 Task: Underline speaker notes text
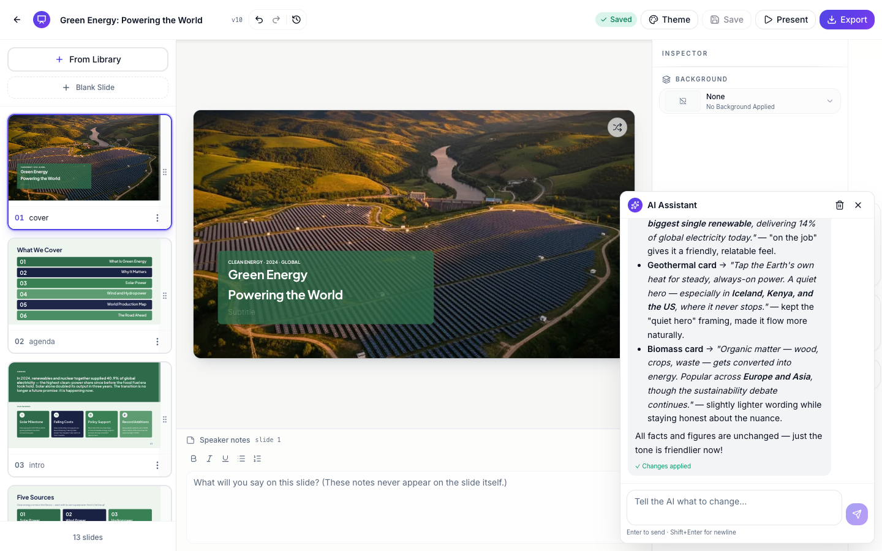[225, 459]
